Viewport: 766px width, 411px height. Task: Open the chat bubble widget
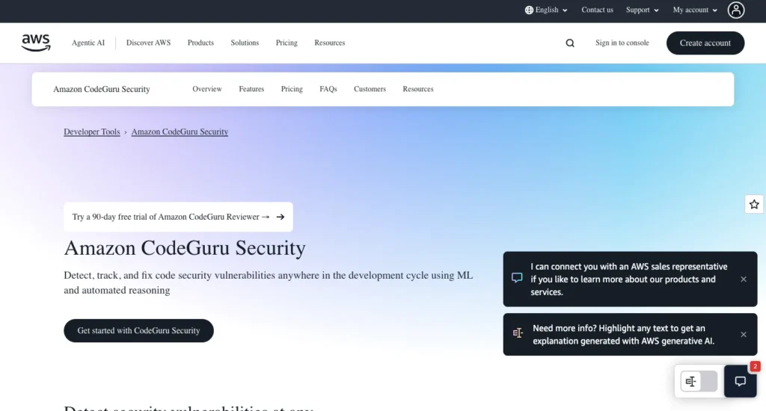(740, 381)
